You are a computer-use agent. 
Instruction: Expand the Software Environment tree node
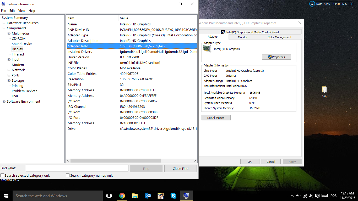[4, 102]
